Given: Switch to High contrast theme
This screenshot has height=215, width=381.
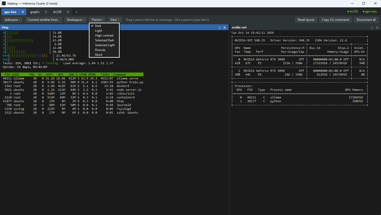Looking at the screenshot, I should (x=104, y=35).
